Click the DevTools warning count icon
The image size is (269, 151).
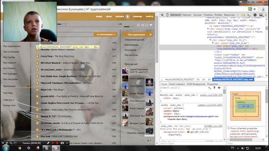(243, 15)
